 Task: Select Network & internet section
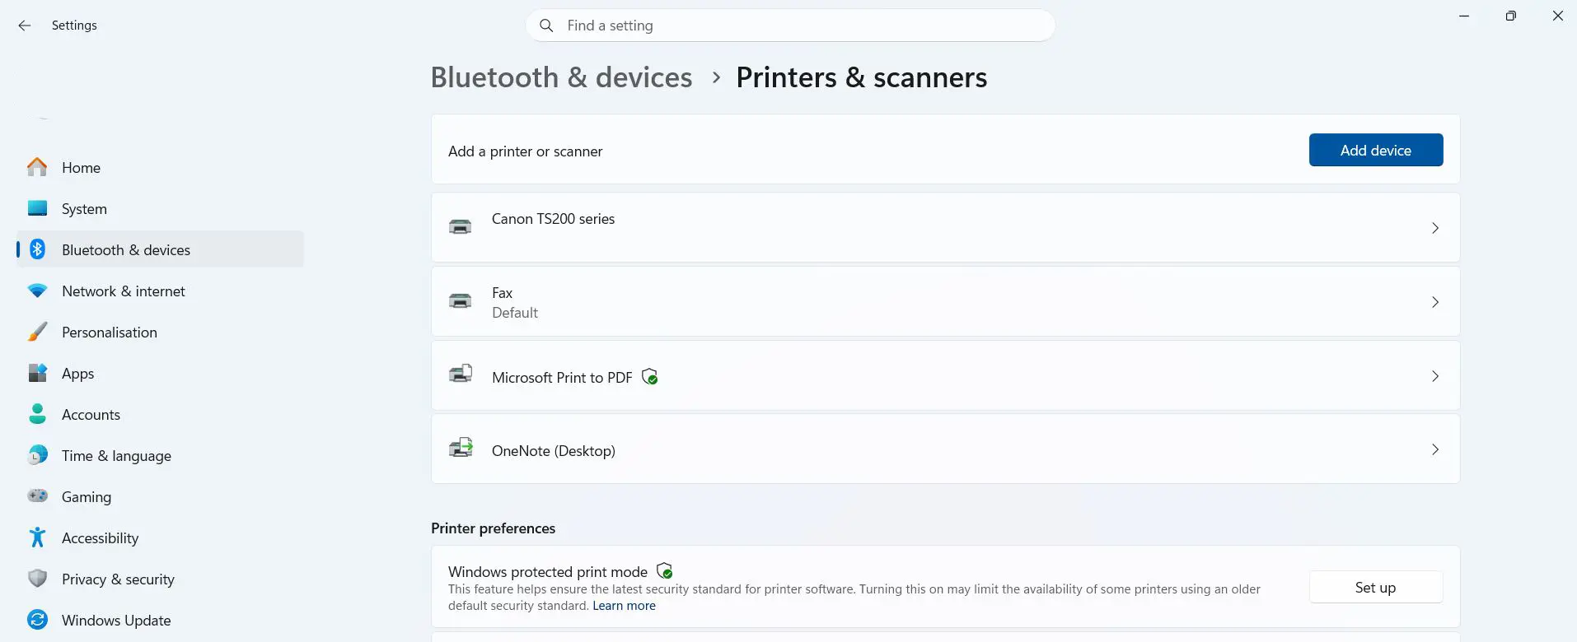click(160, 291)
